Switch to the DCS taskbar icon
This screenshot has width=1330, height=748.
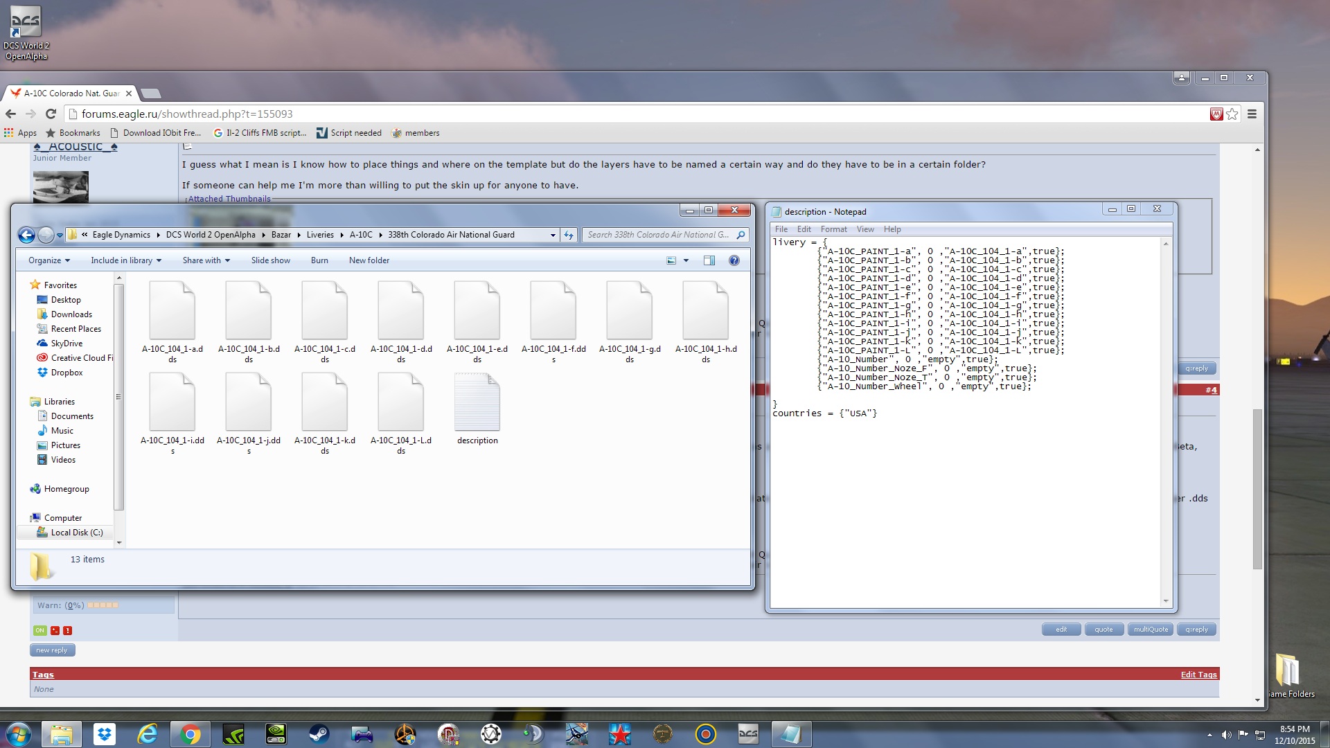click(x=748, y=734)
